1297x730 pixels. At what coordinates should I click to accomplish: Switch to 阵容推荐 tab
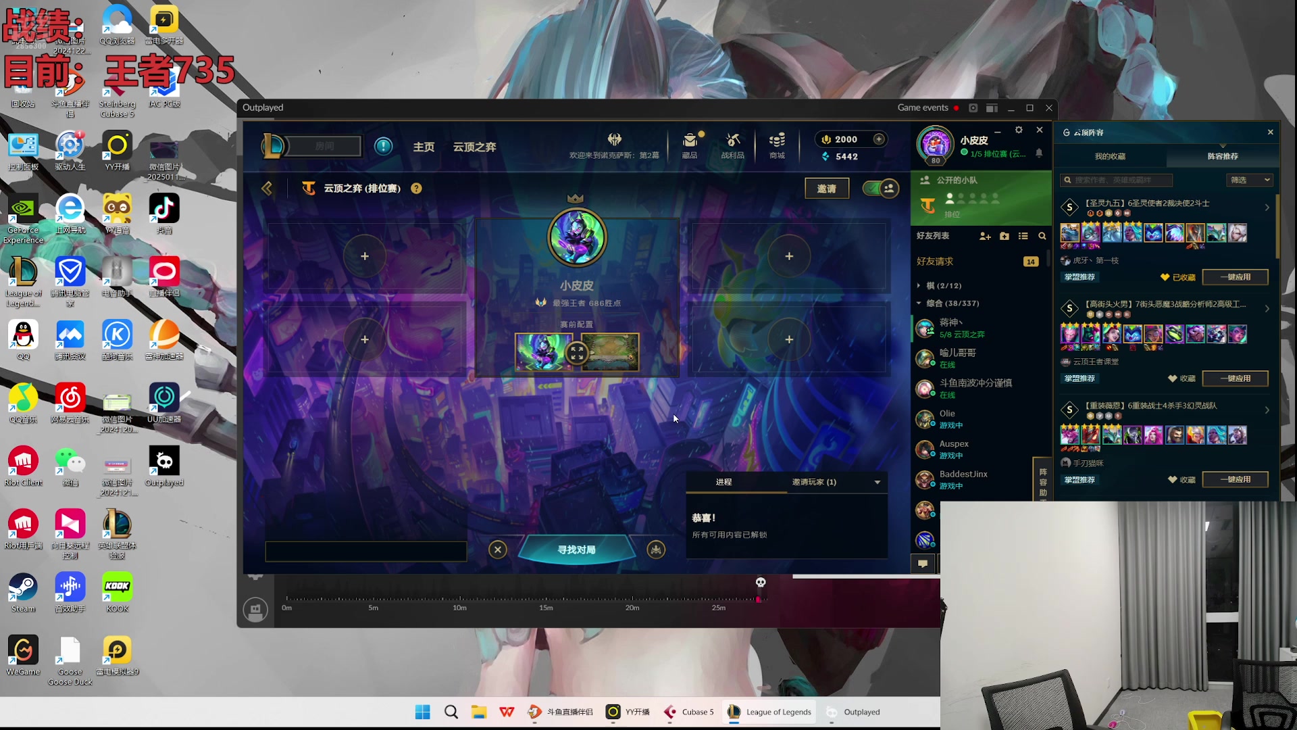(1223, 156)
